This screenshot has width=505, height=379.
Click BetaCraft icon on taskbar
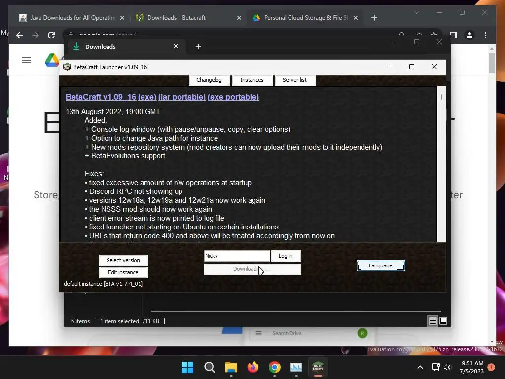(x=318, y=367)
